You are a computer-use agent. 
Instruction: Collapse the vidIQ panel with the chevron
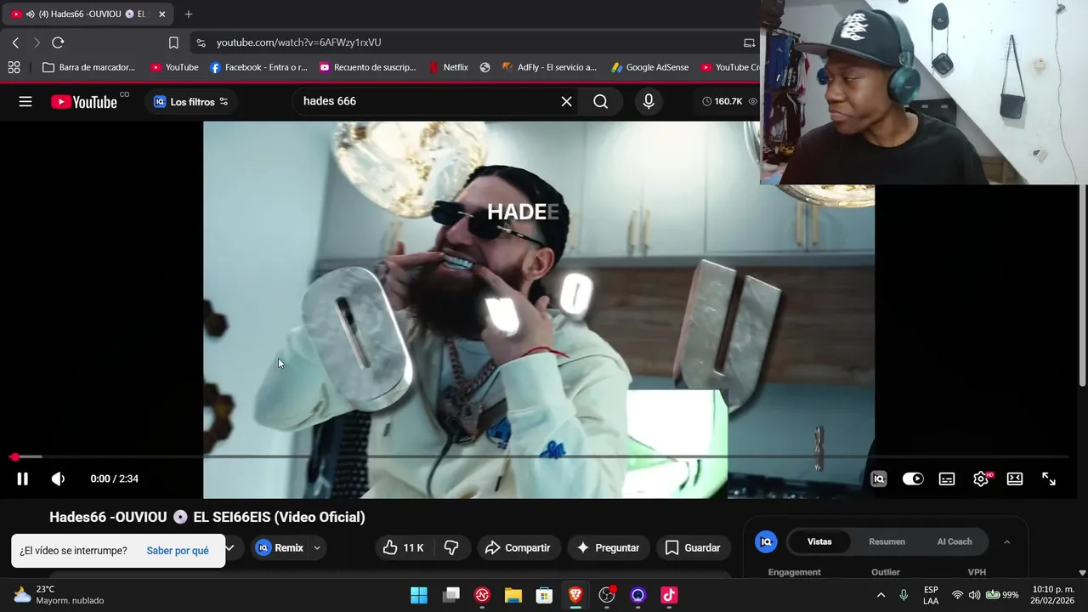(x=1007, y=541)
